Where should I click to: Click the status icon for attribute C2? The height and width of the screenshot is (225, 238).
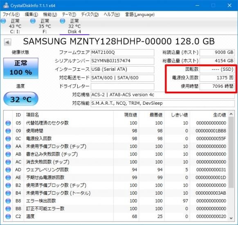tap(8, 216)
